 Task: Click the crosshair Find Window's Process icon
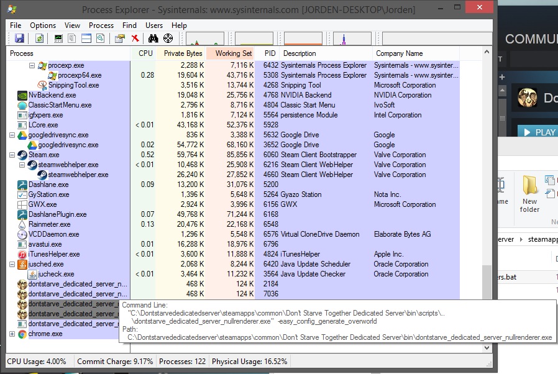168,39
